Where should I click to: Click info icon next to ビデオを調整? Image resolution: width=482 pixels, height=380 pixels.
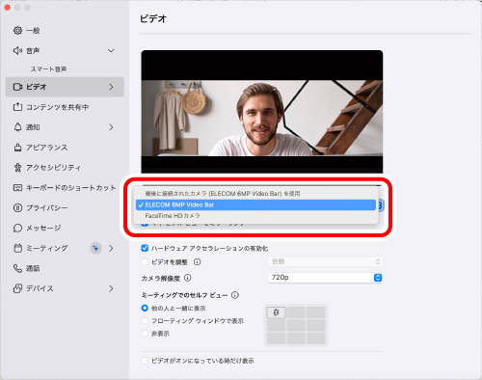tap(198, 261)
